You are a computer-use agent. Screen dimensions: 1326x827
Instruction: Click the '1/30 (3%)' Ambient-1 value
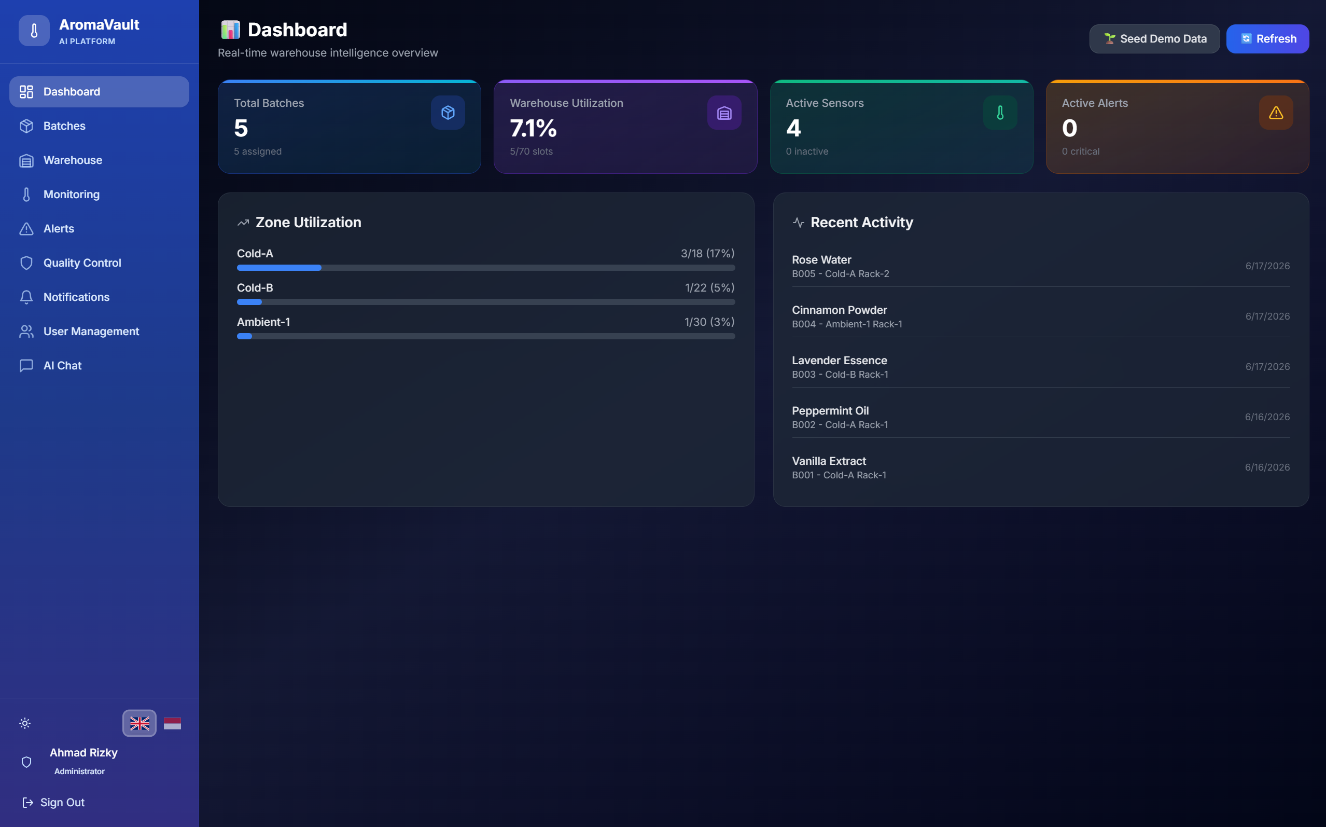click(x=709, y=322)
